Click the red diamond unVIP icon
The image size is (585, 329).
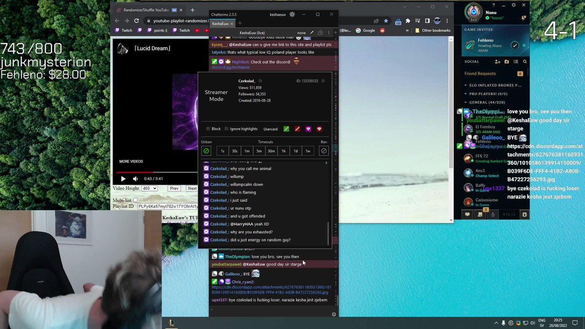(319, 129)
